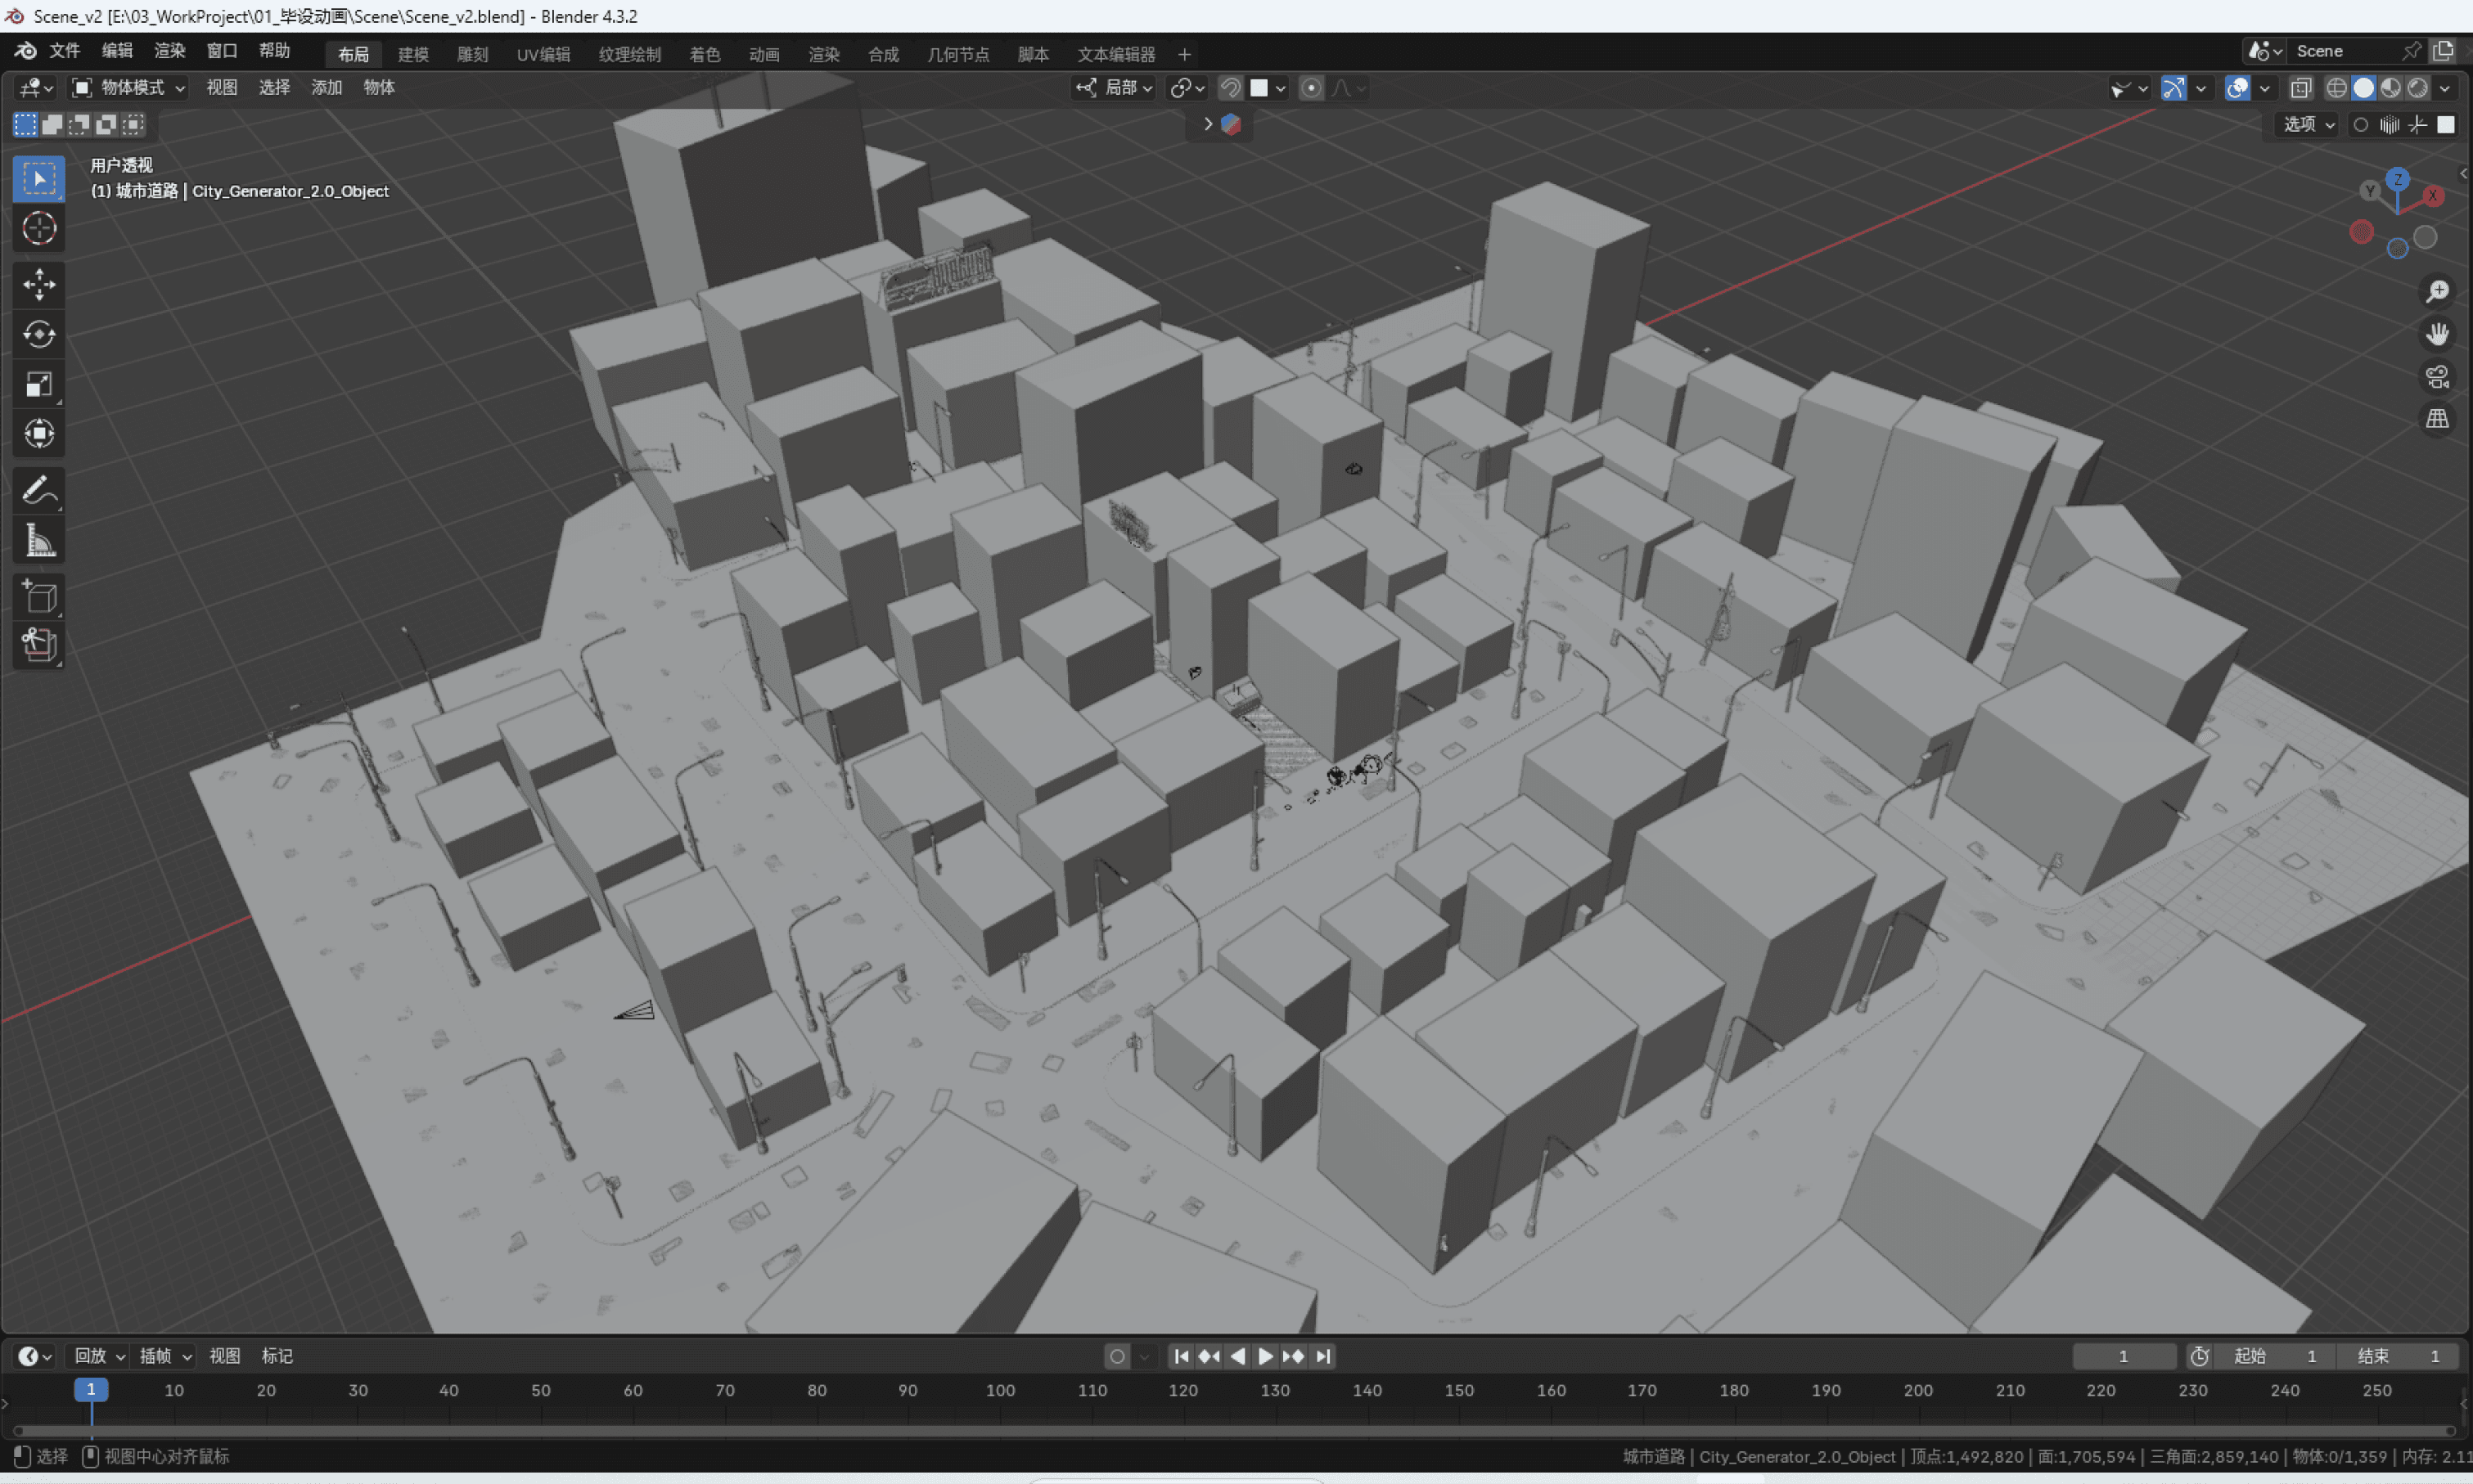Toggle camera view in viewport
The height and width of the screenshot is (1484, 2473).
(2437, 377)
